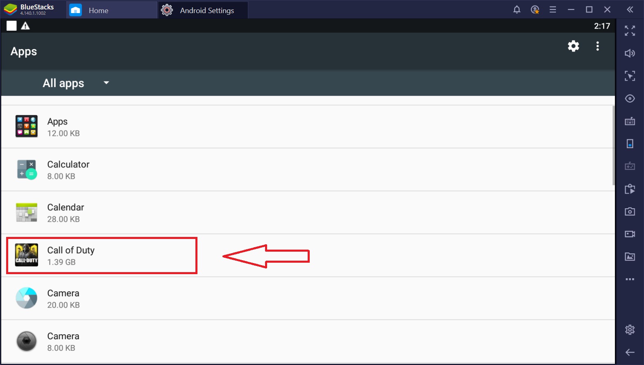The image size is (644, 365).
Task: Toggle the eye icon in the sidebar
Action: 630,99
